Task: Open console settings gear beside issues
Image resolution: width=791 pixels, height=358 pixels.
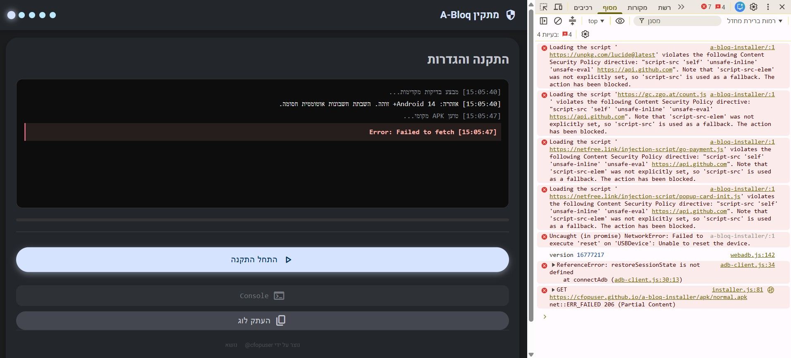Action: (x=585, y=34)
